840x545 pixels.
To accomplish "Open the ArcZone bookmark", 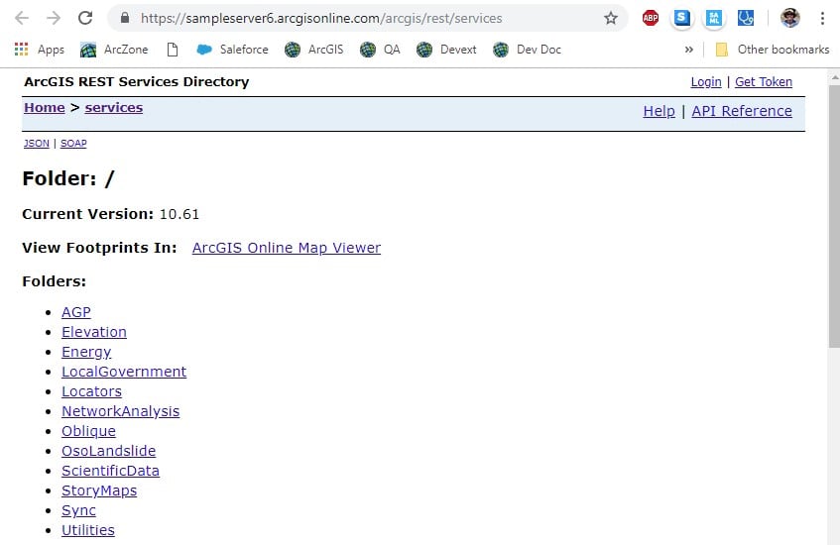I will pos(114,50).
